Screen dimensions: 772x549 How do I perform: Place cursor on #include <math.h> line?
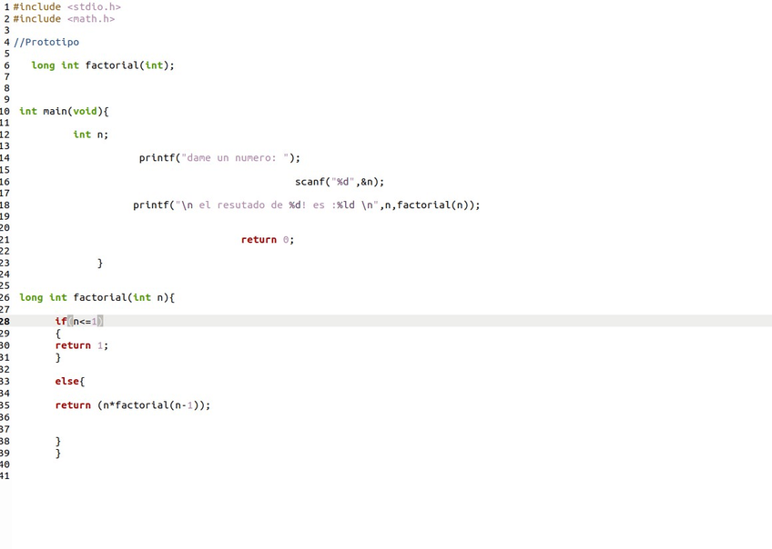point(64,19)
